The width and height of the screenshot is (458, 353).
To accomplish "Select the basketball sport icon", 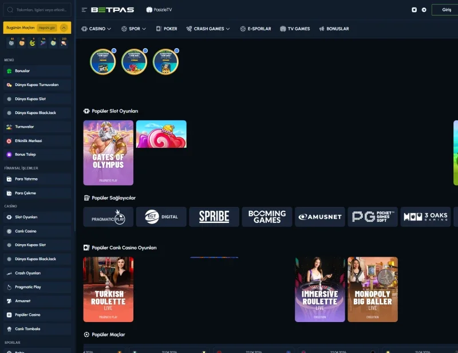I will pos(22,43).
